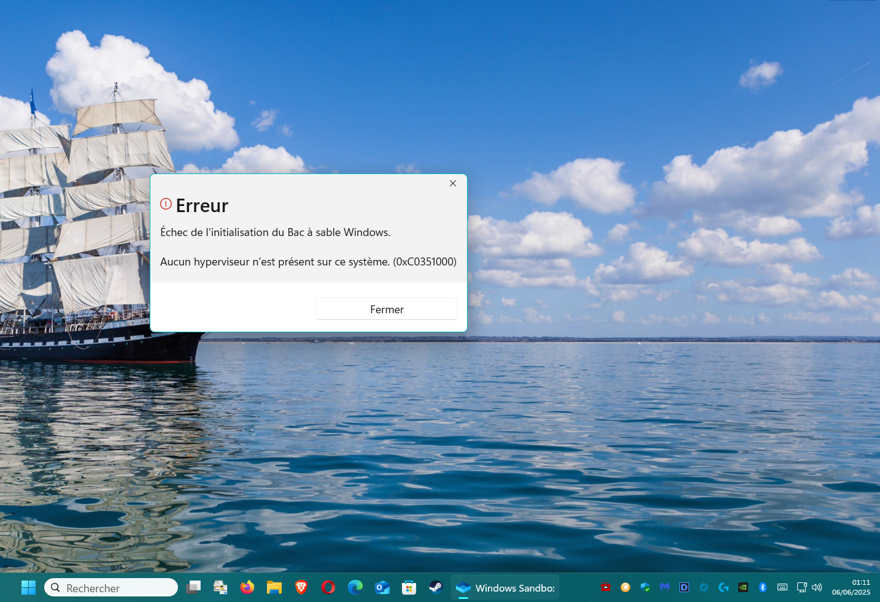Click the touch keyboard tray icon
Screen dimensions: 880x602
[x=782, y=587]
